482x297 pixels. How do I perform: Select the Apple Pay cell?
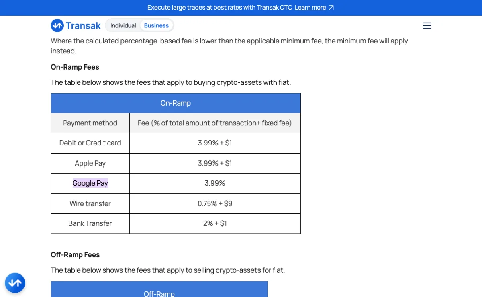[x=90, y=163]
